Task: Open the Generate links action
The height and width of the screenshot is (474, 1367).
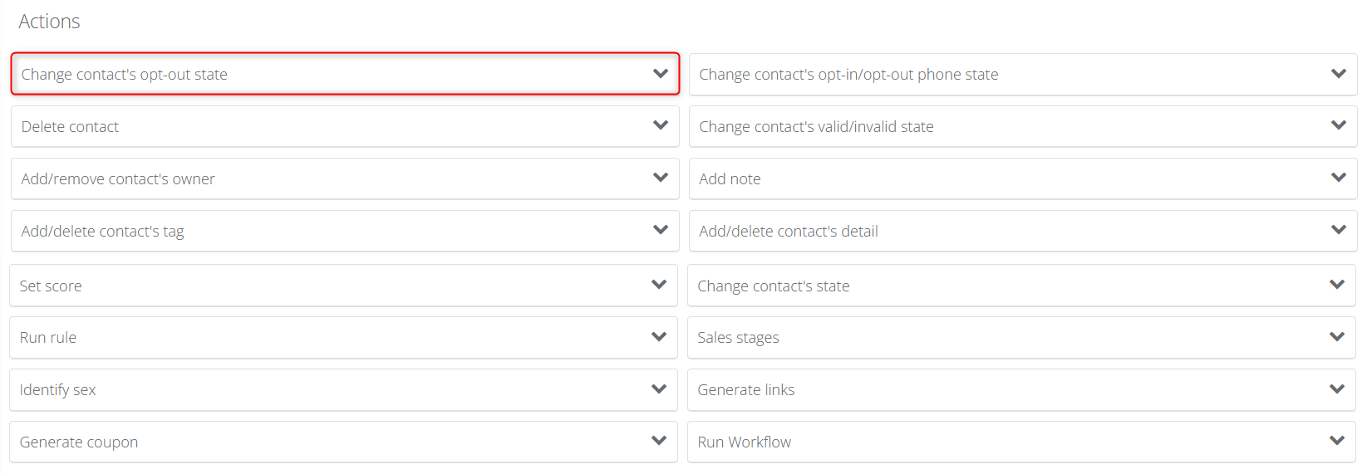Action: click(1021, 389)
